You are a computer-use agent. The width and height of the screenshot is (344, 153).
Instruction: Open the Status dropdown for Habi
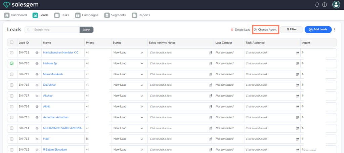pyautogui.click(x=141, y=139)
